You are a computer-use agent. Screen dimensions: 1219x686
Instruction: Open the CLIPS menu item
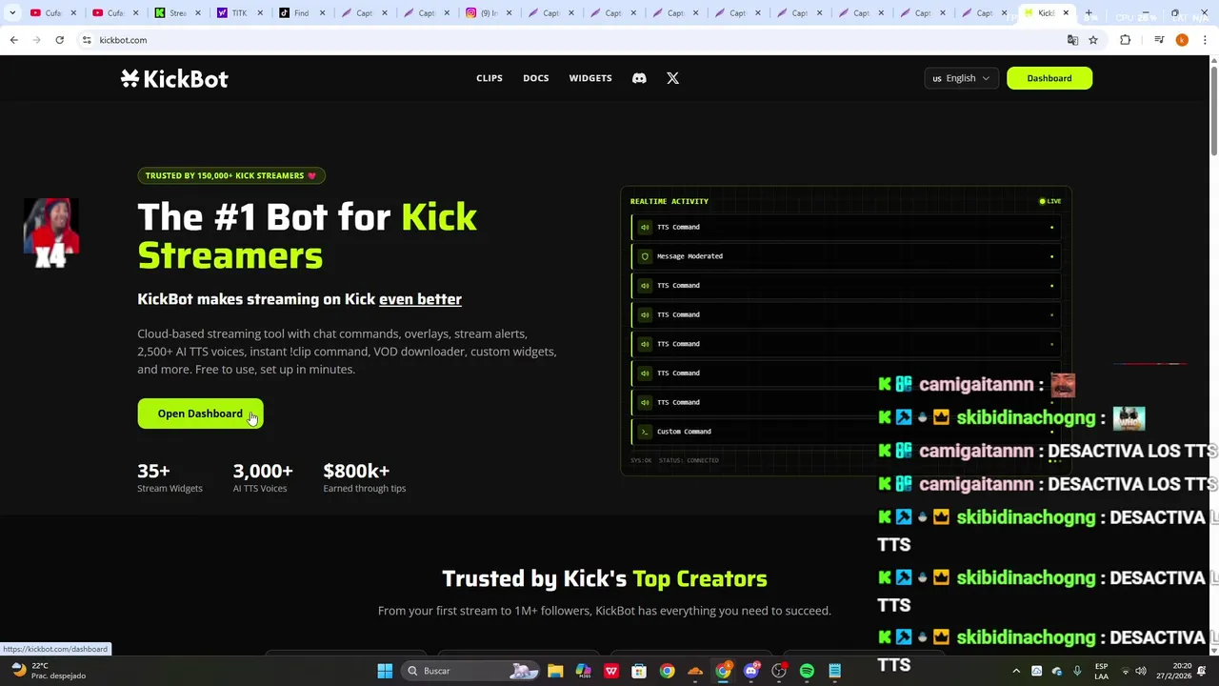(490, 78)
